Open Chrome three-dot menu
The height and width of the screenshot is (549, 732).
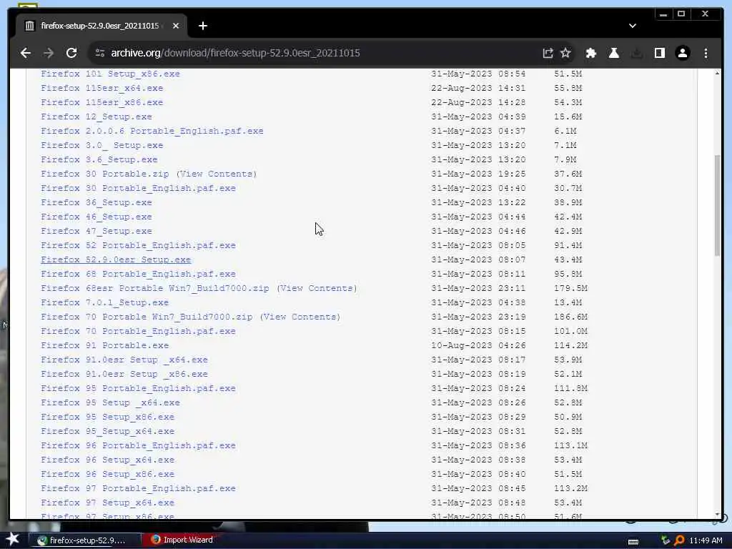pos(706,53)
